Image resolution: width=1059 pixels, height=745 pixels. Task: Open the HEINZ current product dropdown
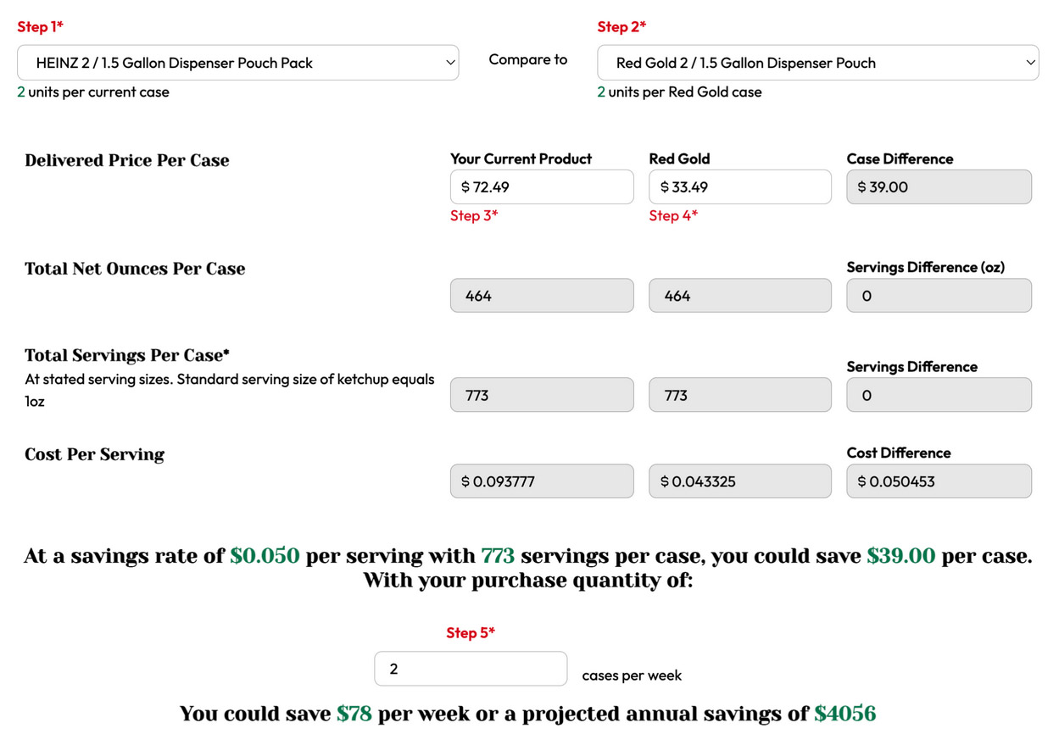(237, 63)
